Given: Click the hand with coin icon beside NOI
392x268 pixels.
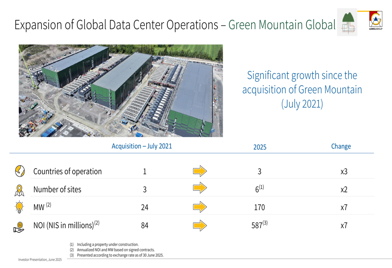Looking at the screenshot, I should 19,227.
